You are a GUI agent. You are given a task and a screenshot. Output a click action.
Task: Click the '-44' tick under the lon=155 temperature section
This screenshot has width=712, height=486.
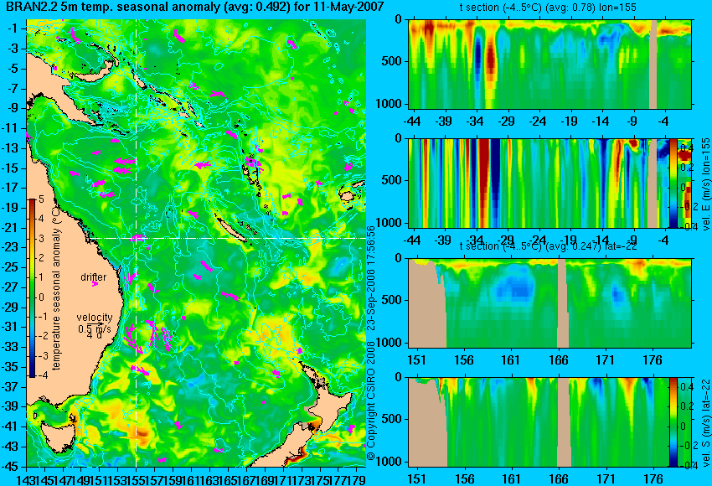[412, 121]
